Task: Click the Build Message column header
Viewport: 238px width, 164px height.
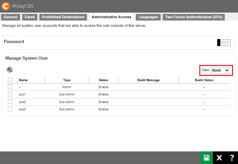Action: [x=148, y=80]
